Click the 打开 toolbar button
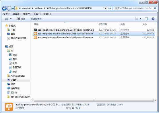 [21, 19]
